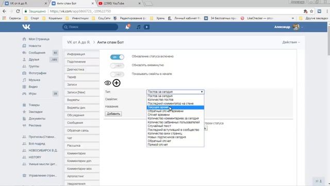Open the Chrome apps grid icon

4,19
